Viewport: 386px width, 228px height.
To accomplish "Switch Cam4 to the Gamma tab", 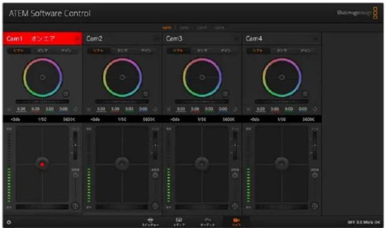I will [x=282, y=51].
